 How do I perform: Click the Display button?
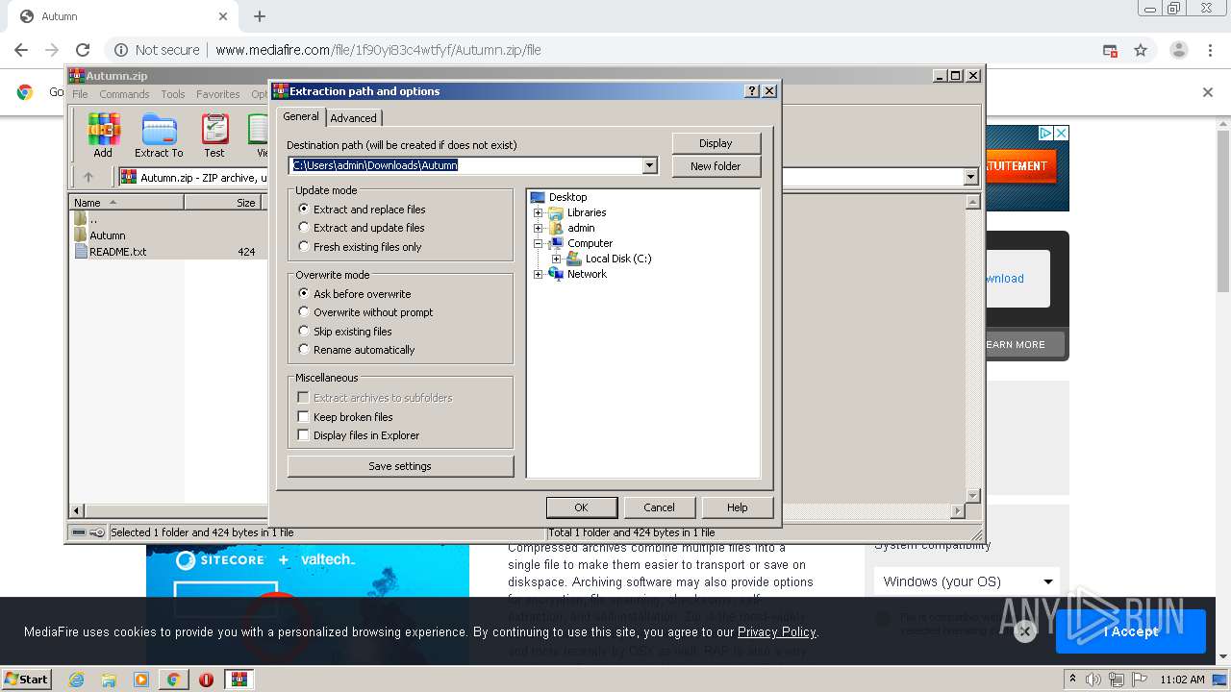[x=716, y=143]
